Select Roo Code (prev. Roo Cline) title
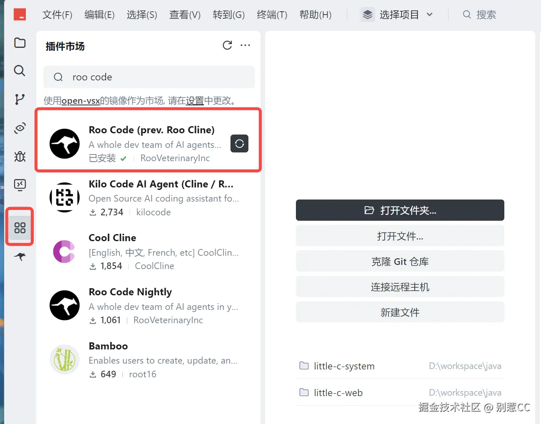The width and height of the screenshot is (541, 424). tap(152, 130)
